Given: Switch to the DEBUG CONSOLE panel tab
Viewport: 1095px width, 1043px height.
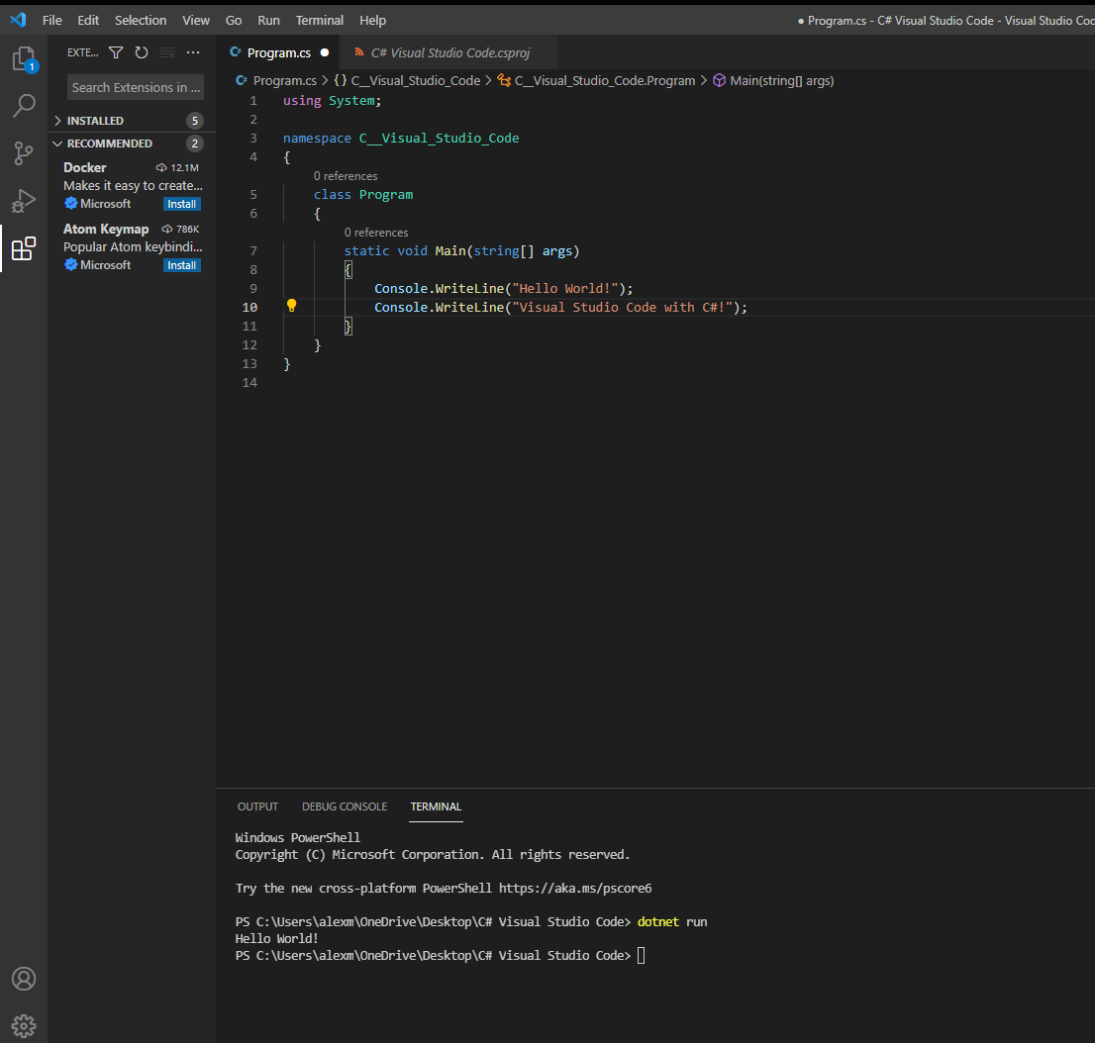Looking at the screenshot, I should click(345, 806).
